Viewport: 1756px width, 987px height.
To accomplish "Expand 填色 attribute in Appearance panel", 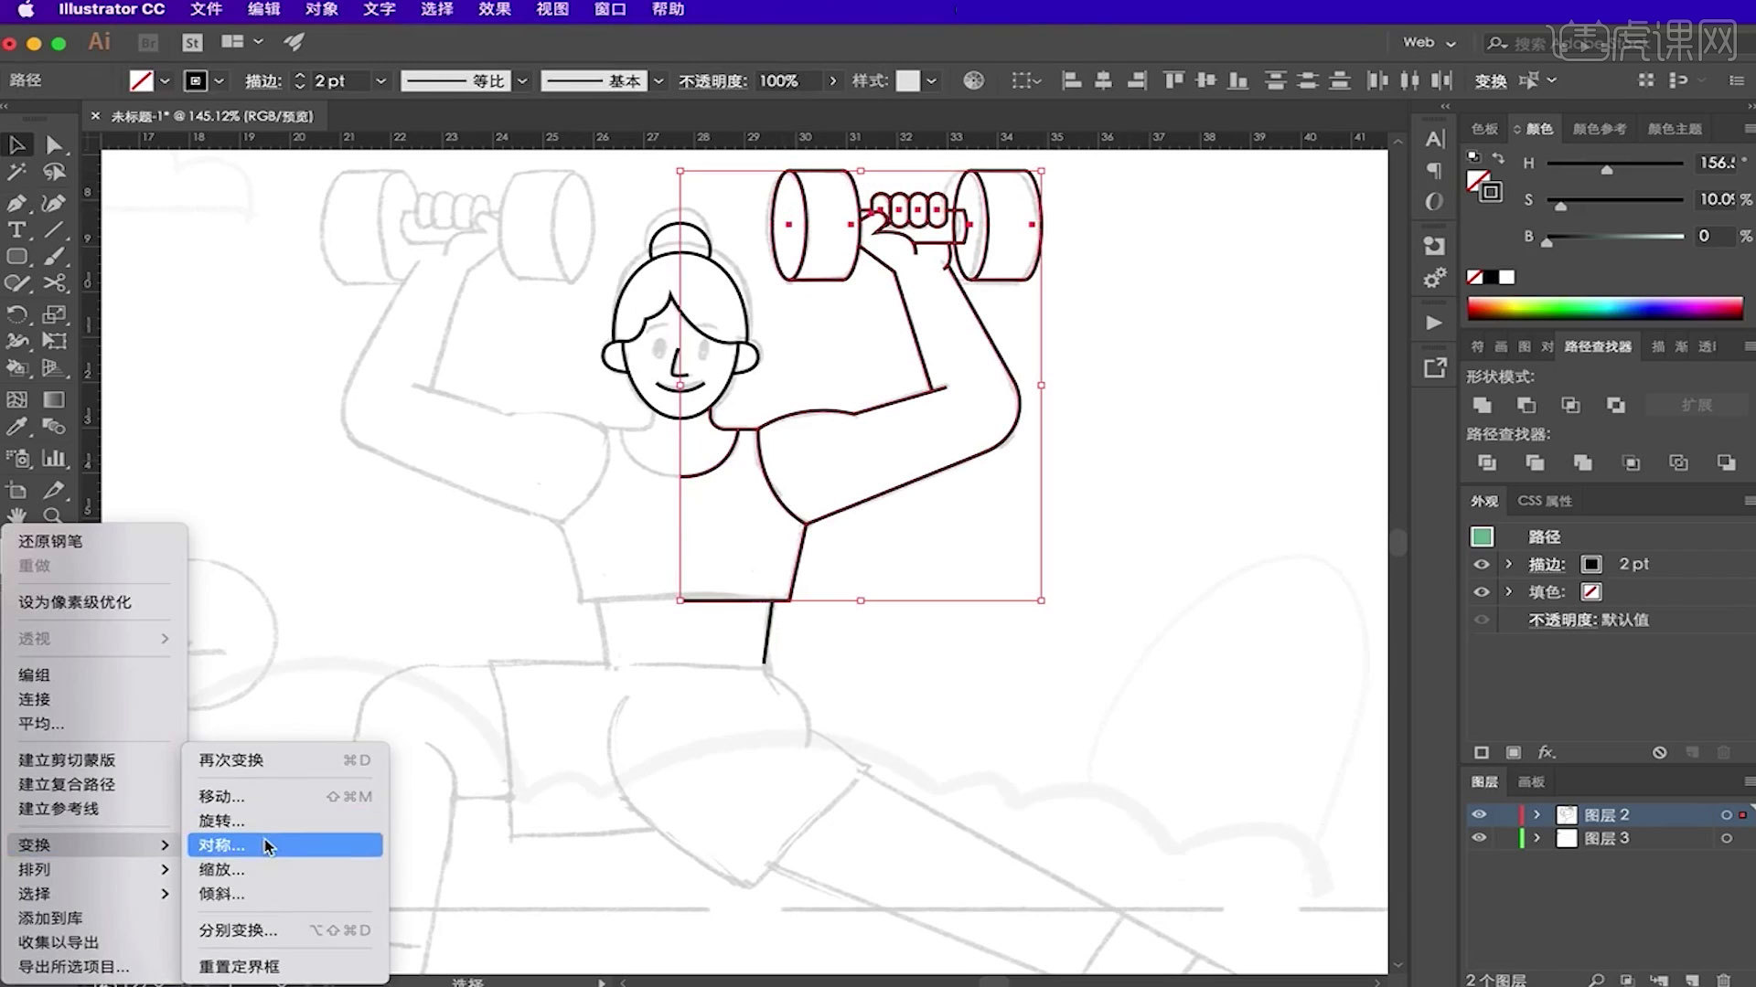I will click(1509, 592).
